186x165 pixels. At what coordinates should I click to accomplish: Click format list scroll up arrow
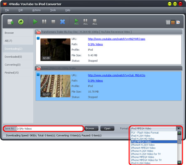coord(179,133)
